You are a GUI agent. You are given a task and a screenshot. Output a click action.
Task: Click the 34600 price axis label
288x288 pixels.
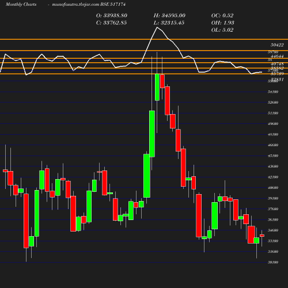273,230
